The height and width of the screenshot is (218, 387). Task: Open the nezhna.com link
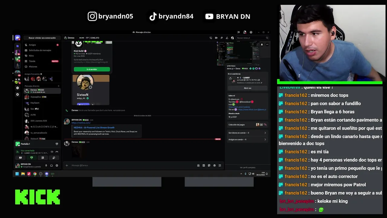coord(81,123)
